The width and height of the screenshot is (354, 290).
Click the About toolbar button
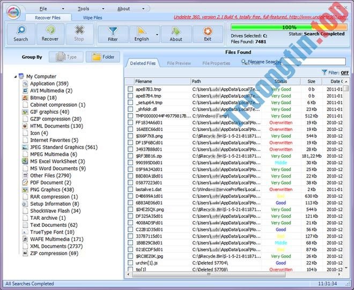tap(176, 34)
